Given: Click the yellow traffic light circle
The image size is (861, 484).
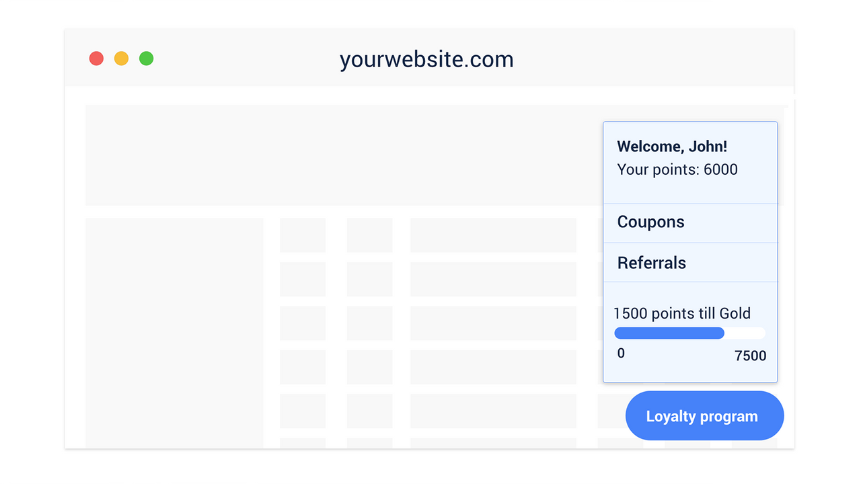Looking at the screenshot, I should (121, 58).
